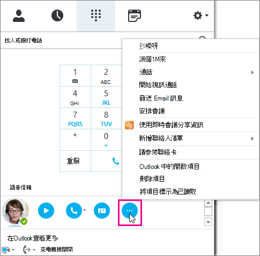Image resolution: width=260 pixels, height=256 pixels.
Task: Select 安排會議 in the menu
Action: 191,111
